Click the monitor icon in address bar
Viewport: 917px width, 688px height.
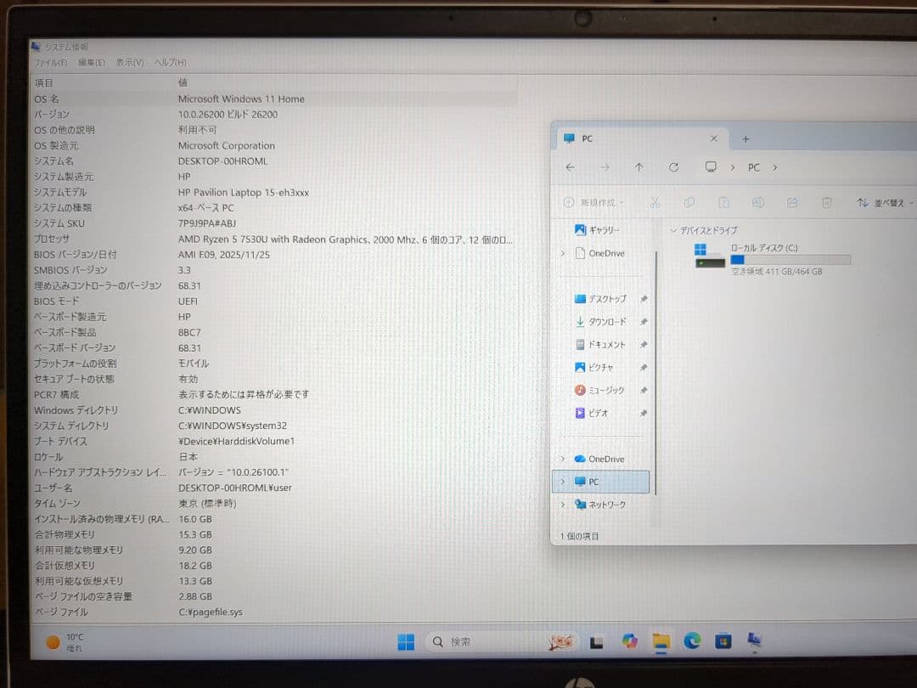coord(711,167)
